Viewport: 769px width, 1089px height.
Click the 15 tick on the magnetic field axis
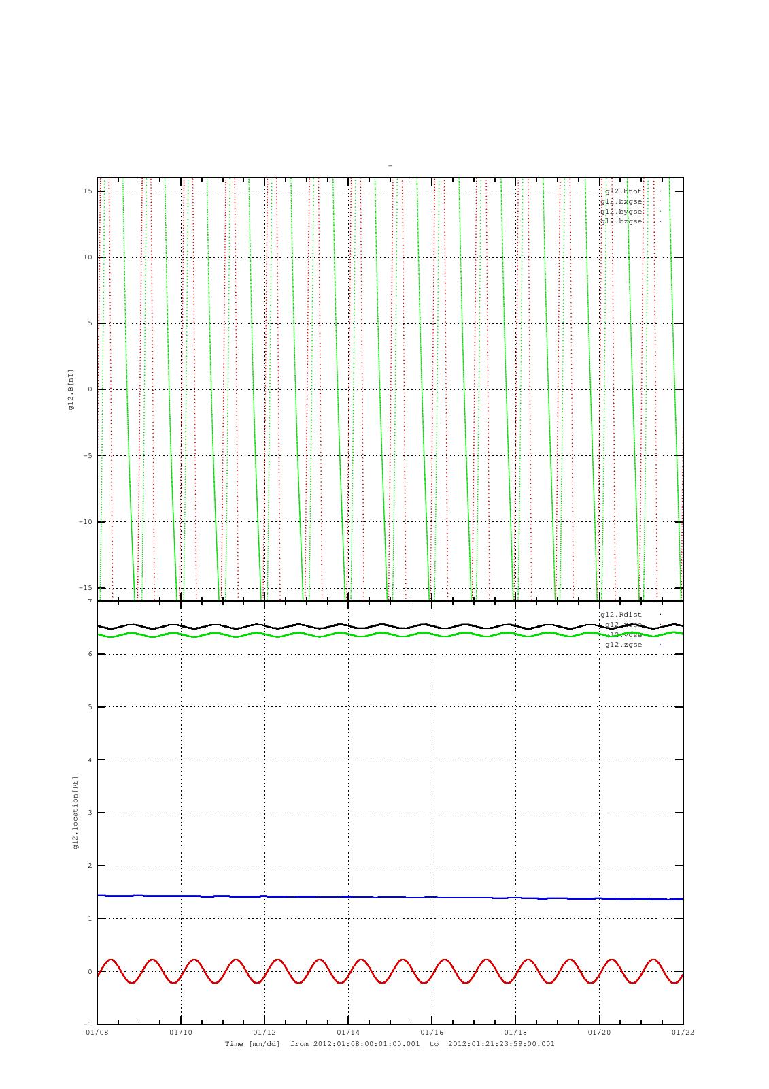(x=88, y=191)
